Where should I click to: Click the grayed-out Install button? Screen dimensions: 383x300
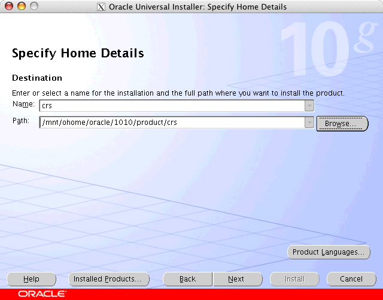point(294,279)
